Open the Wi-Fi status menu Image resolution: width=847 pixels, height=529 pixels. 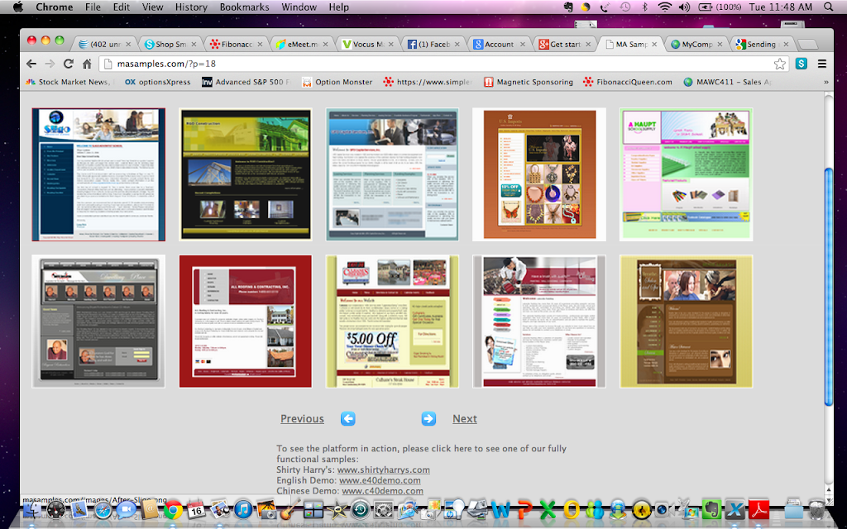click(665, 7)
